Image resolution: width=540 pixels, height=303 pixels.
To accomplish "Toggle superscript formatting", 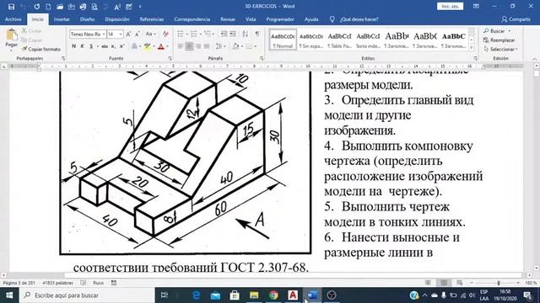I will (121, 46).
